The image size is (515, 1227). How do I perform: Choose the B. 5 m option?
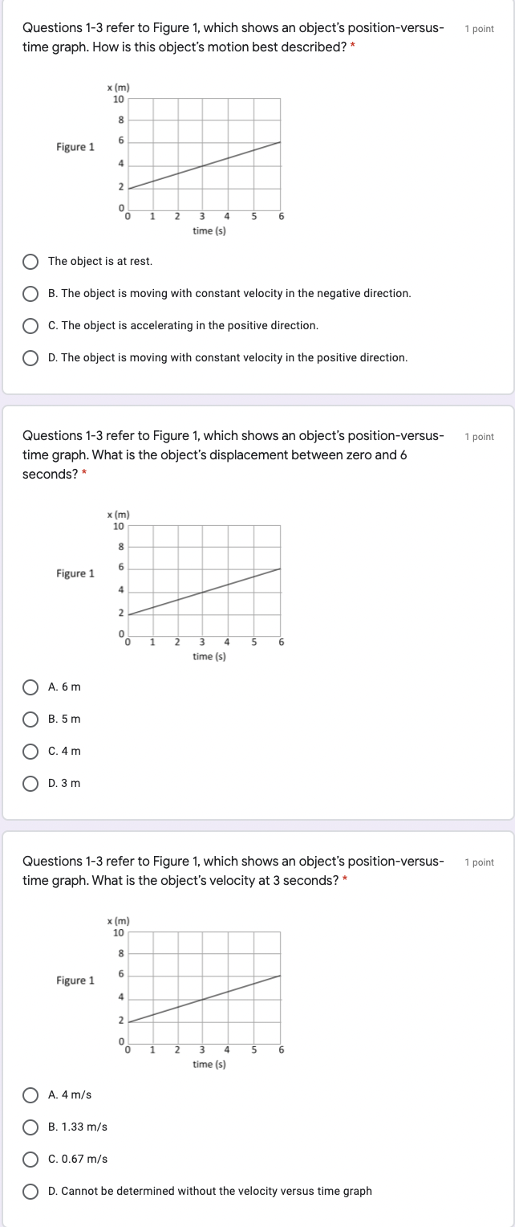(x=30, y=719)
